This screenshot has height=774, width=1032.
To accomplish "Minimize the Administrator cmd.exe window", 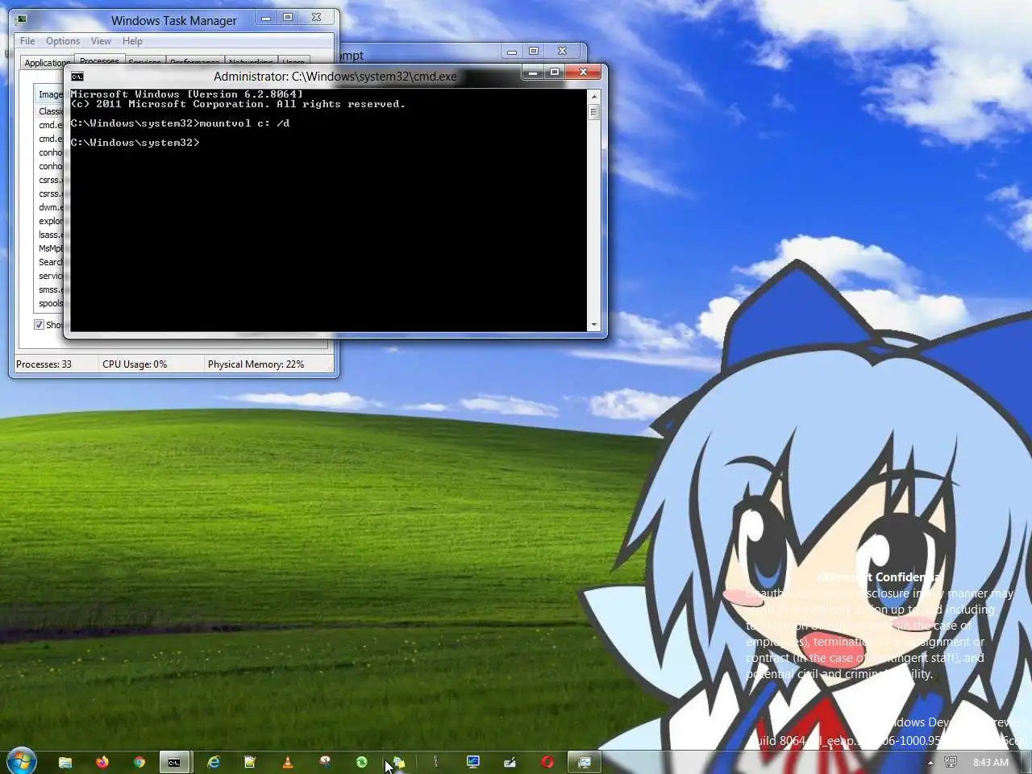I will [x=533, y=73].
